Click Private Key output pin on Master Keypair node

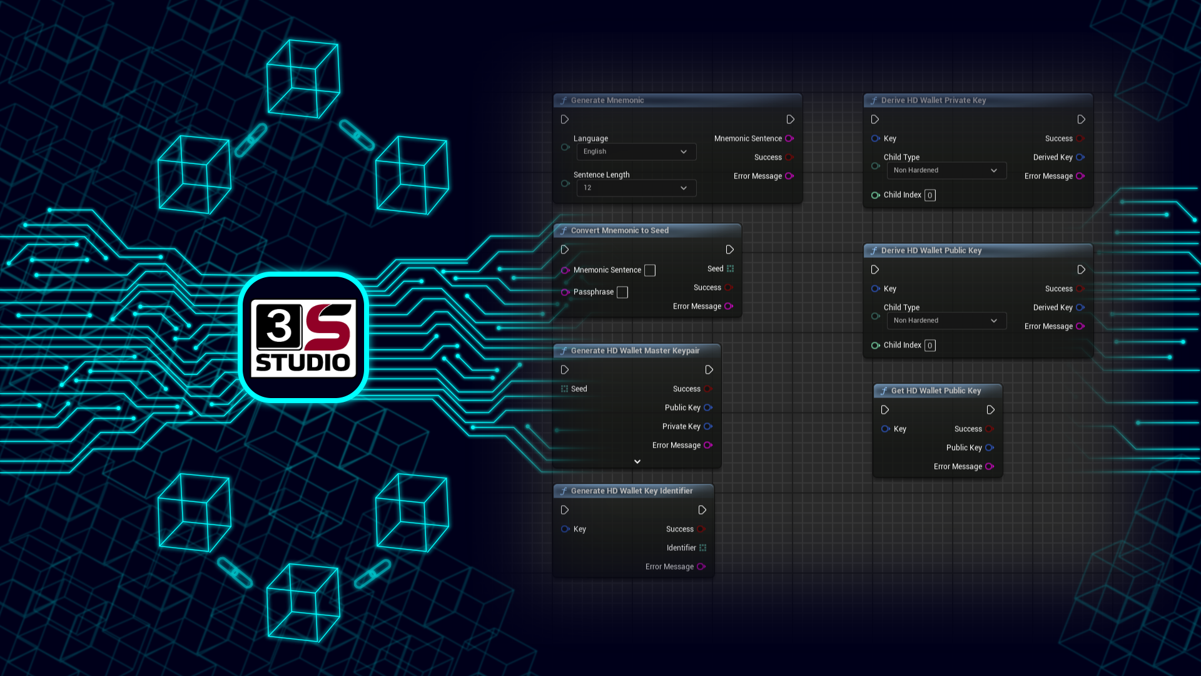(x=708, y=426)
